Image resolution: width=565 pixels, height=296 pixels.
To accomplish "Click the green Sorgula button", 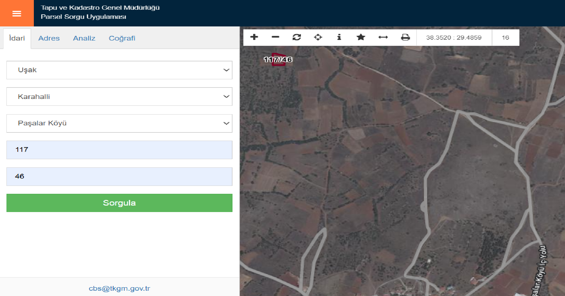I will pos(119,203).
